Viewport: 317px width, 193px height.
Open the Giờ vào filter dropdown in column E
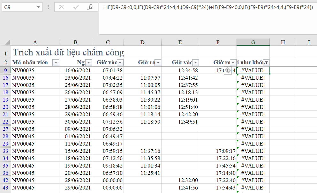[195, 62]
